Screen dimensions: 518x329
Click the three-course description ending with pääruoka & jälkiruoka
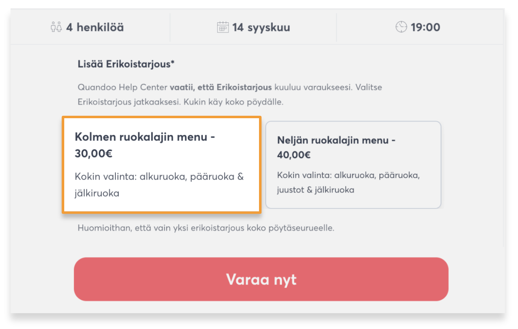click(x=159, y=185)
